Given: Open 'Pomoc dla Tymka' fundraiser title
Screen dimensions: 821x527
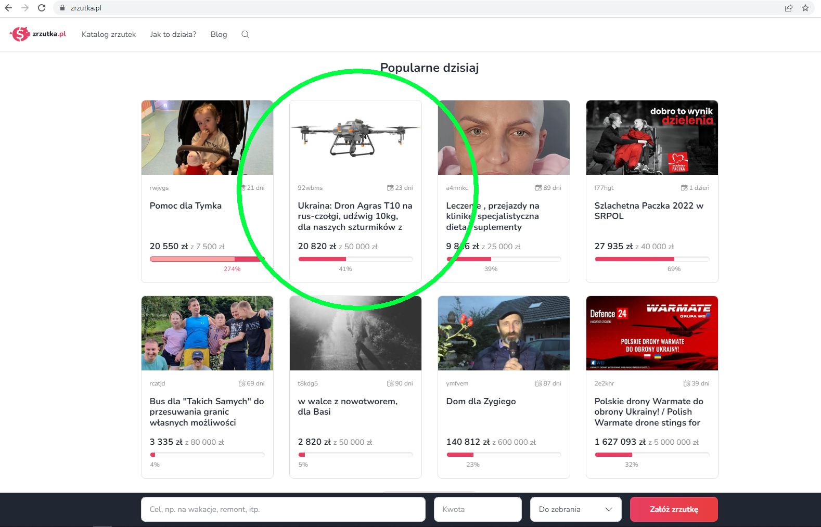Looking at the screenshot, I should 186,205.
